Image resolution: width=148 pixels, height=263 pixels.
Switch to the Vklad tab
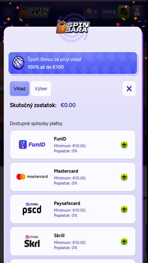pos(19,88)
